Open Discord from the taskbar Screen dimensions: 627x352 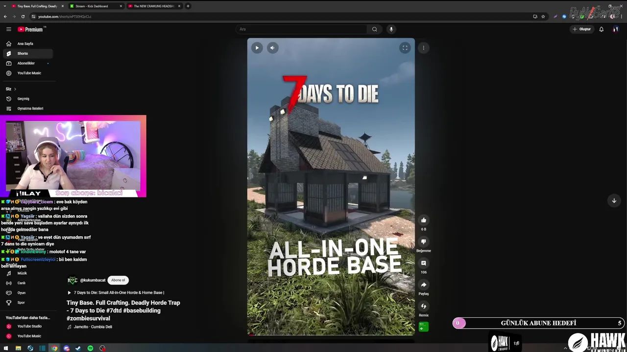click(66, 348)
